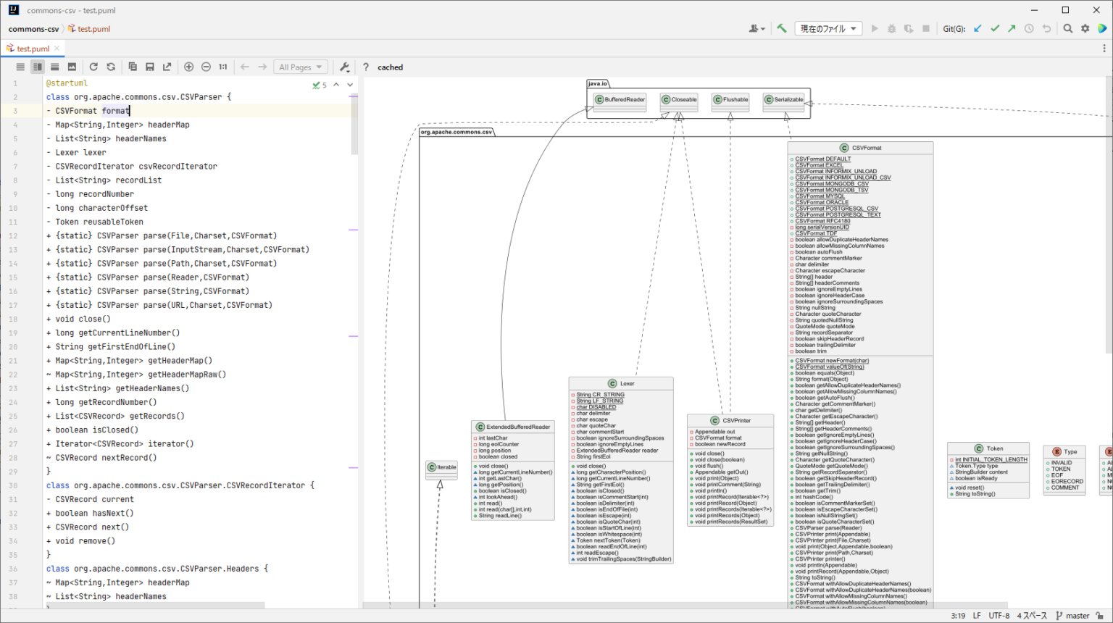Toggle split editor-preview view
Image resolution: width=1113 pixels, height=623 pixels.
(38, 67)
